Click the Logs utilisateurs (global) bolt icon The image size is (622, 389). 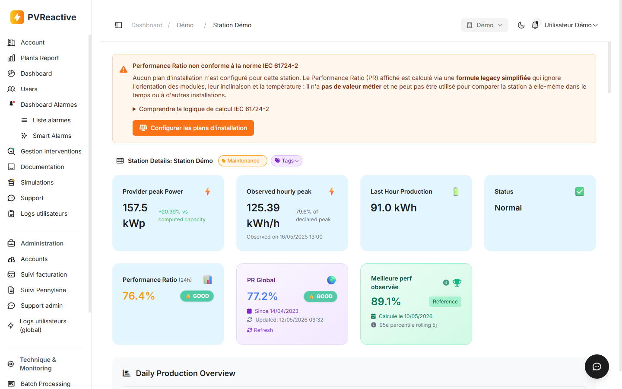(x=11, y=325)
